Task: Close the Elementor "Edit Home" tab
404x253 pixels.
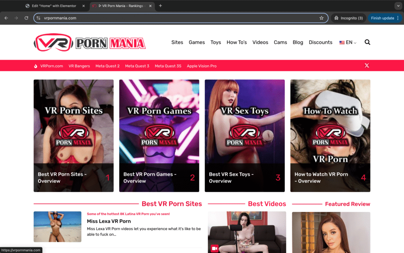Action: [x=84, y=6]
